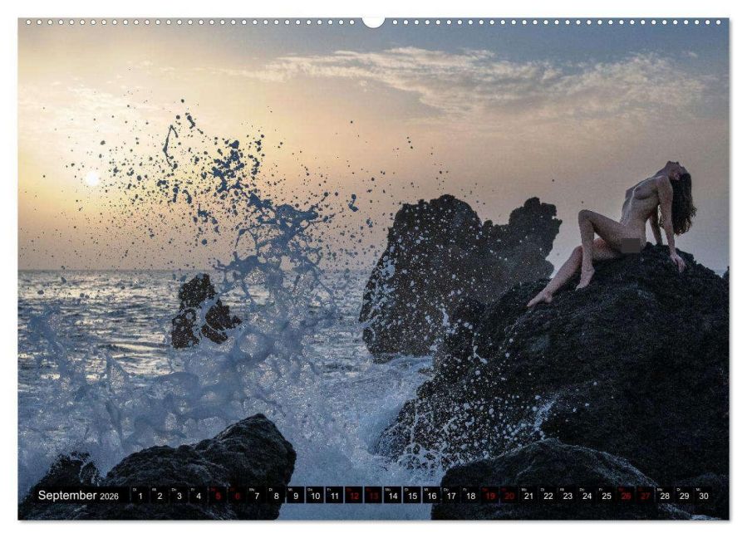The width and height of the screenshot is (747, 538).
Task: Select date 4 on the calendar strip
Action: point(199,495)
